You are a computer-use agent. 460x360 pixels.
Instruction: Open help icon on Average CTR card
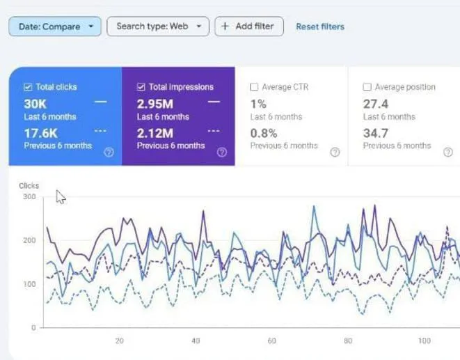pyautogui.click(x=335, y=152)
